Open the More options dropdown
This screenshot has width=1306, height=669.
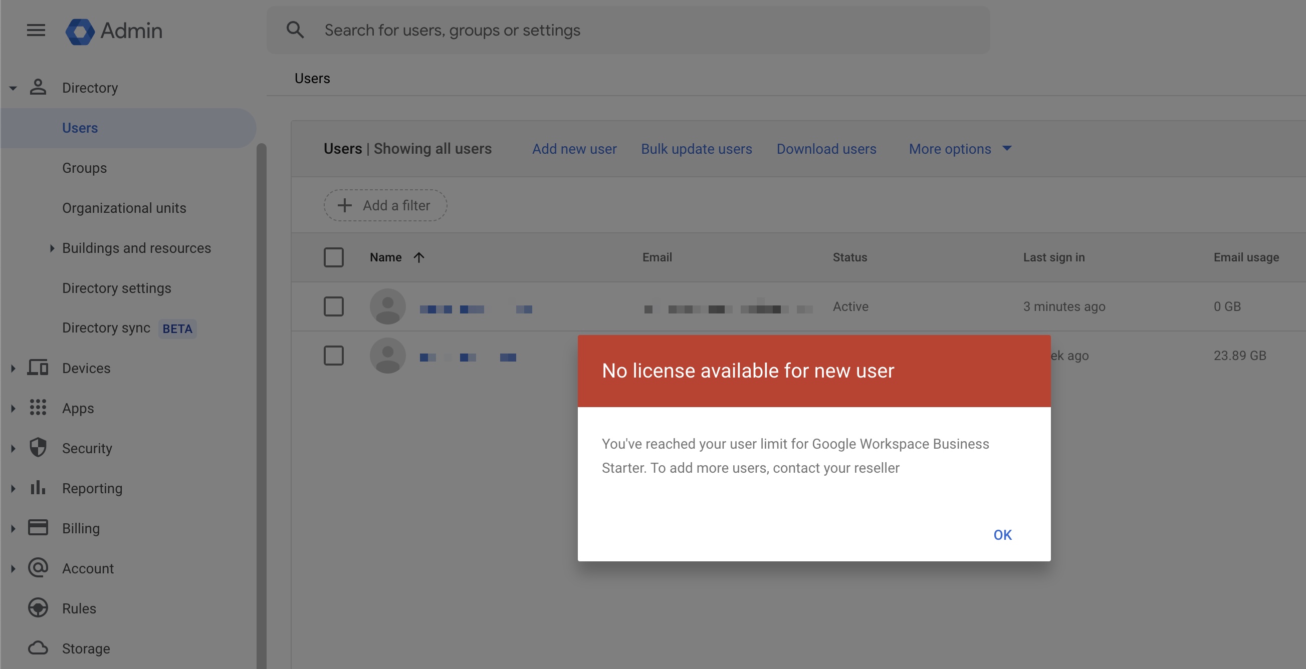click(x=960, y=149)
